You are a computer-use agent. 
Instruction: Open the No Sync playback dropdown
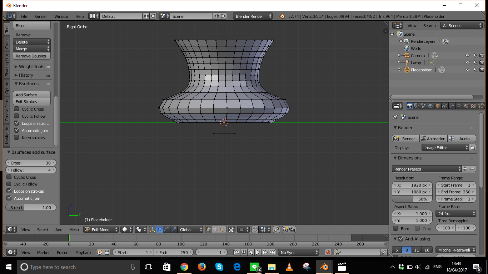299,252
